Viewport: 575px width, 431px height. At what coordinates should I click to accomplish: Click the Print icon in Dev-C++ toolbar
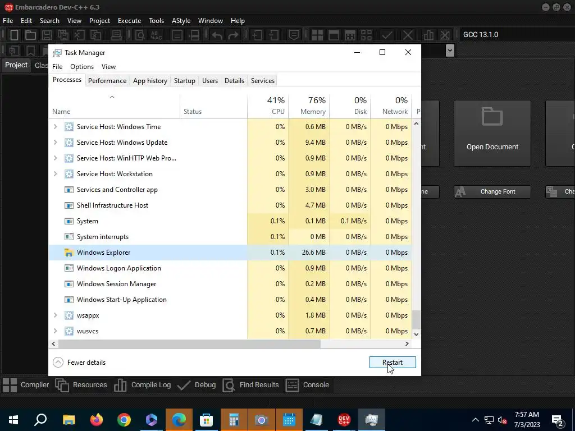[116, 35]
